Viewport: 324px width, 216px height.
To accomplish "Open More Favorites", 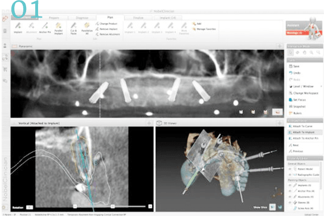I will (184, 28).
